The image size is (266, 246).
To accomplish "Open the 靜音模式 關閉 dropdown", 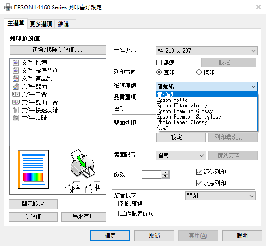I will [x=220, y=196].
